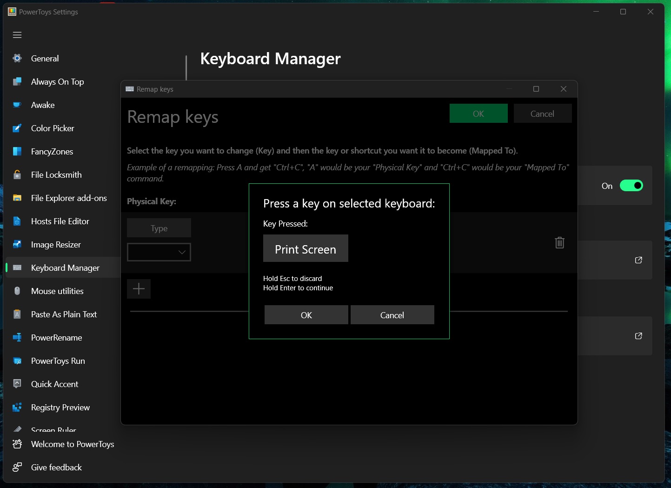Screen dimensions: 671x488
Task: Select the Color Picker icon in the sidebar
Action: coord(17,128)
